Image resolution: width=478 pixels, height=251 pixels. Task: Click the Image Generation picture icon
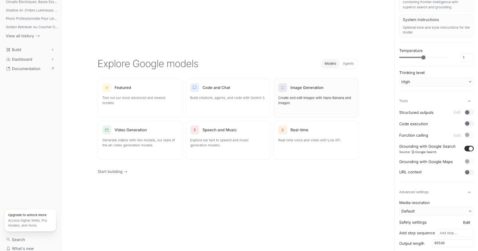tap(283, 88)
